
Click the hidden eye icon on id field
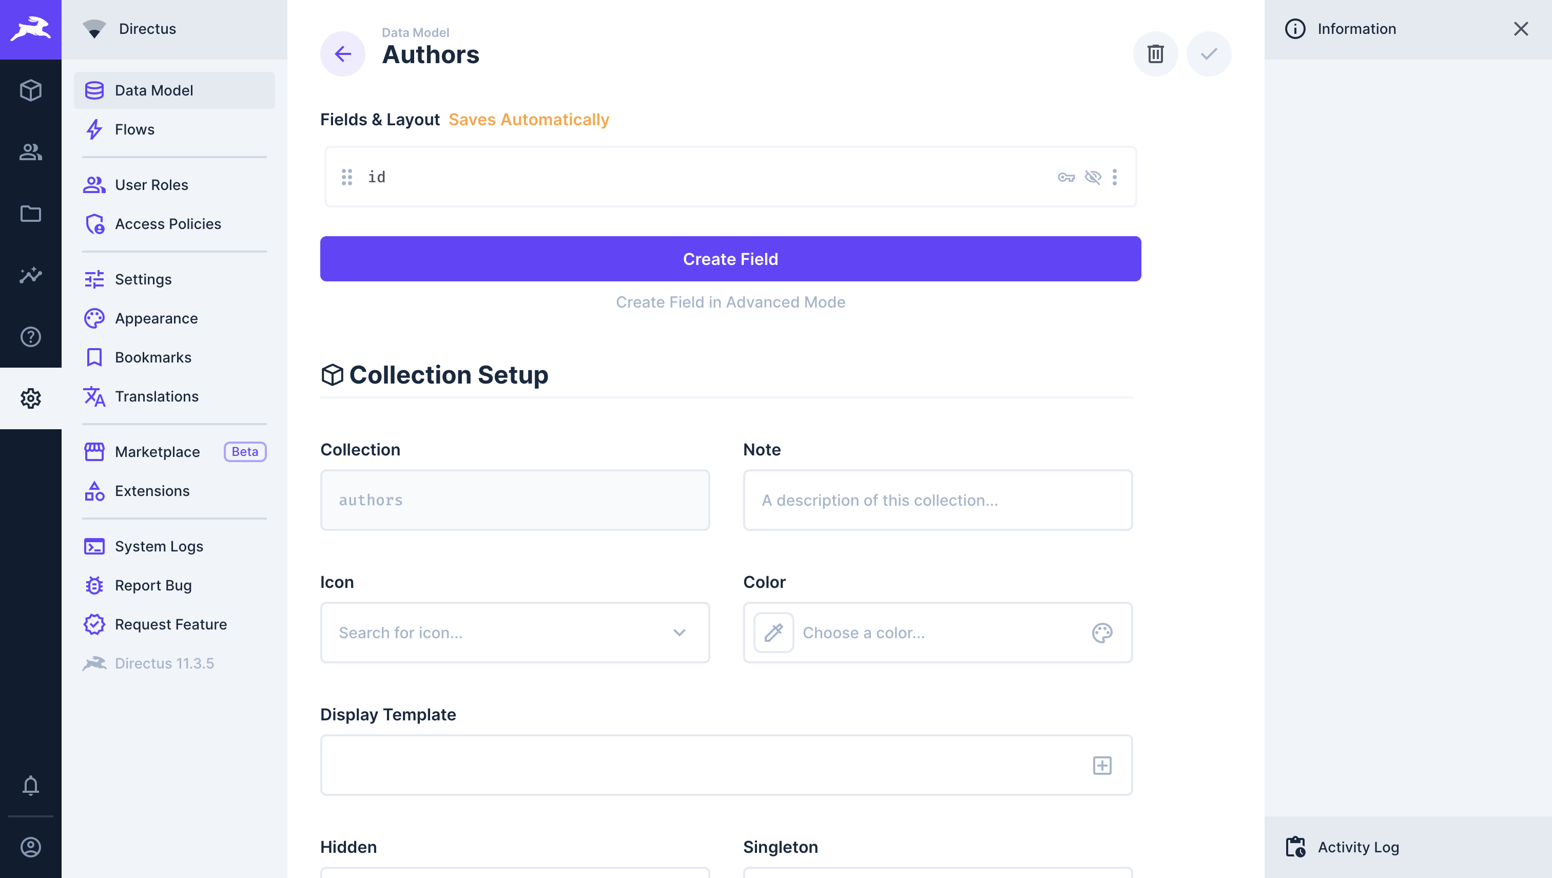pos(1093,177)
